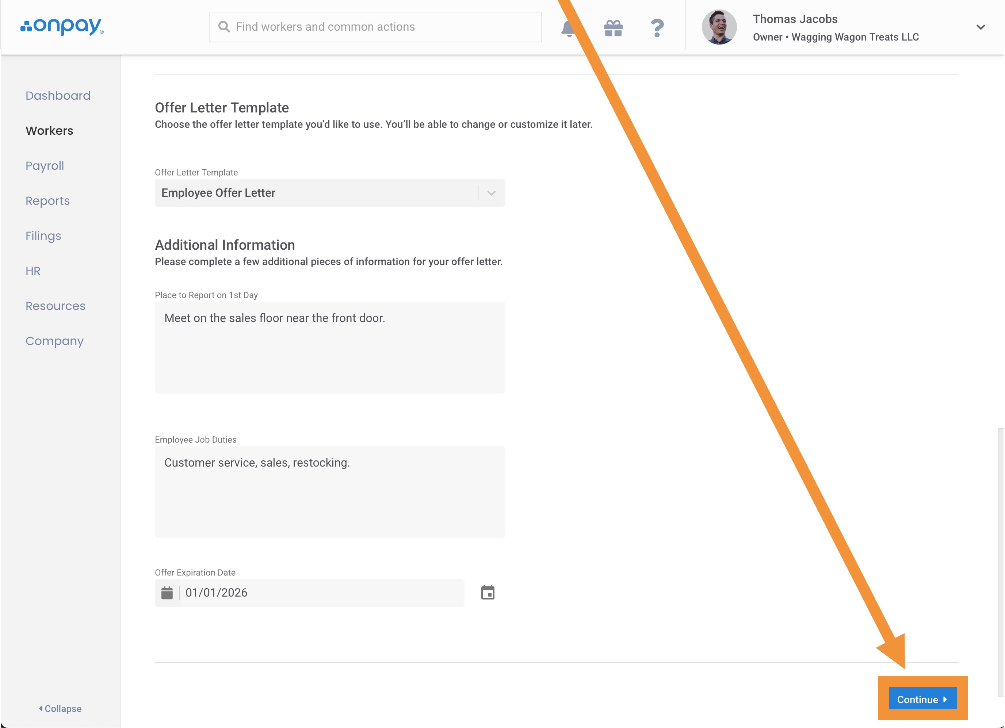
Task: Expand the account menu chevron
Action: (980, 27)
